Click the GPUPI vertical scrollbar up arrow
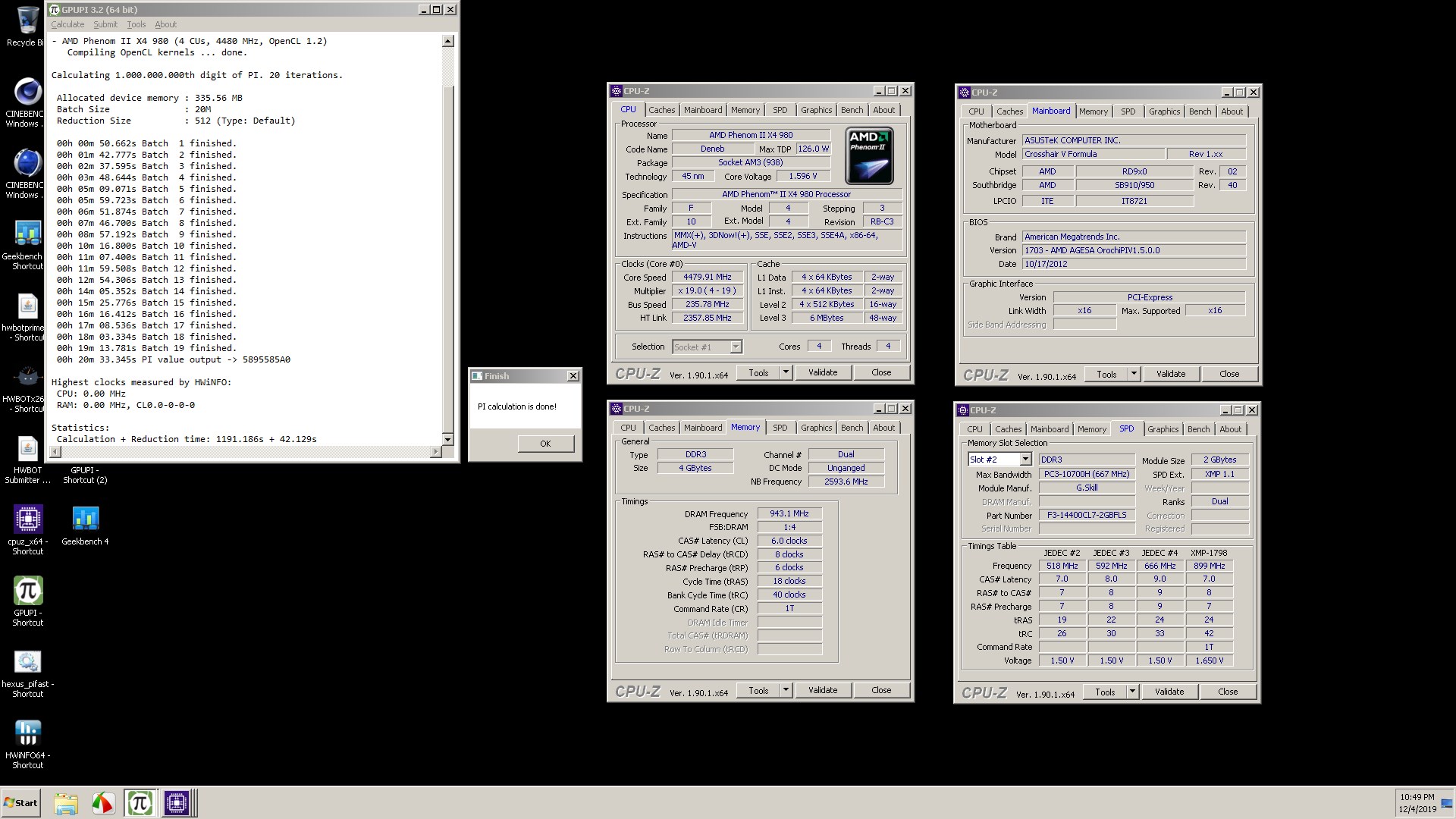Viewport: 1456px width, 819px height. click(x=447, y=41)
